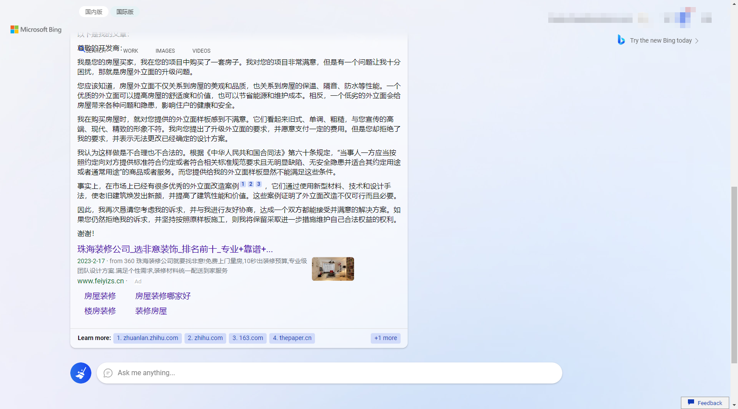
Task: Start a new topic with the broom icon
Action: [x=80, y=373]
